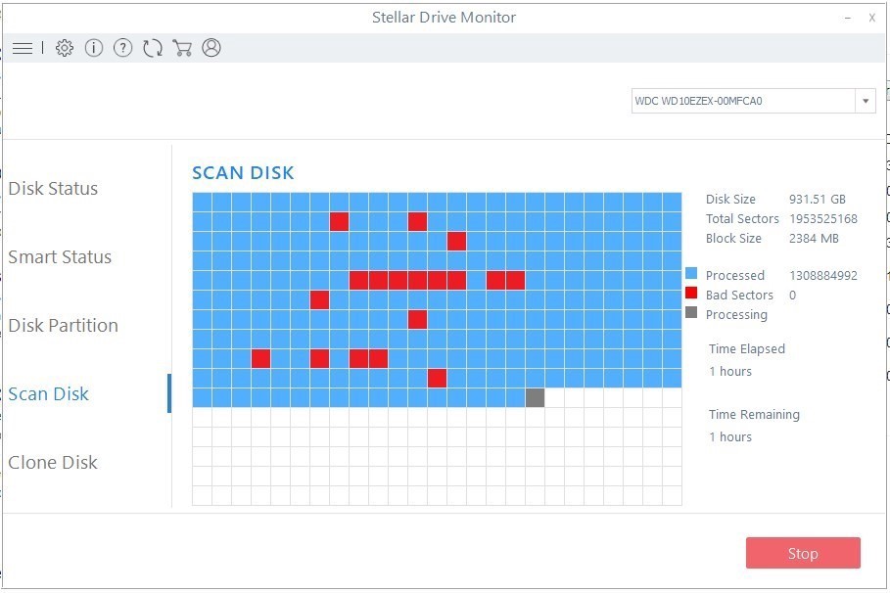Screen dimensions: 890x593
Task: Click the gray currently processing grid block
Action: click(535, 397)
